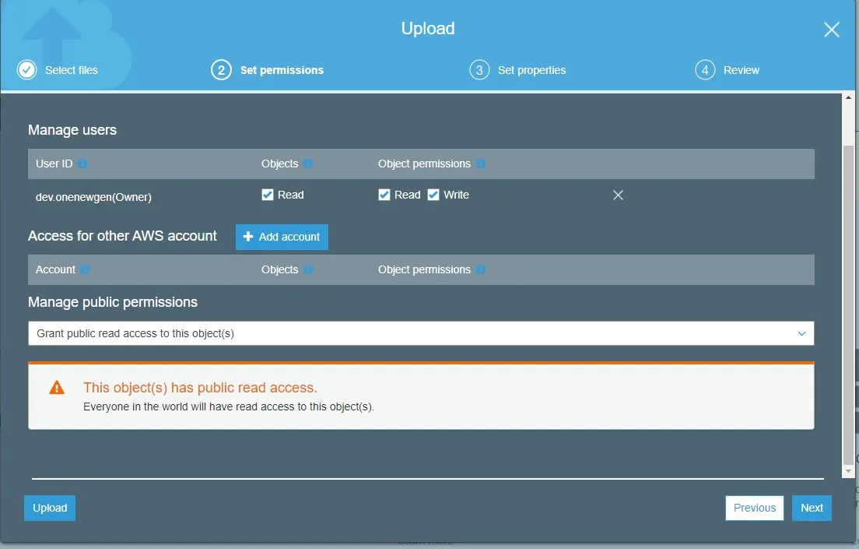Click the Manage users heading
Viewport: 859px width, 549px height.
coord(72,130)
